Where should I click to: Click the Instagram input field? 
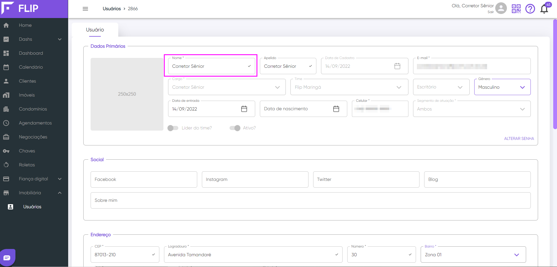click(x=255, y=179)
